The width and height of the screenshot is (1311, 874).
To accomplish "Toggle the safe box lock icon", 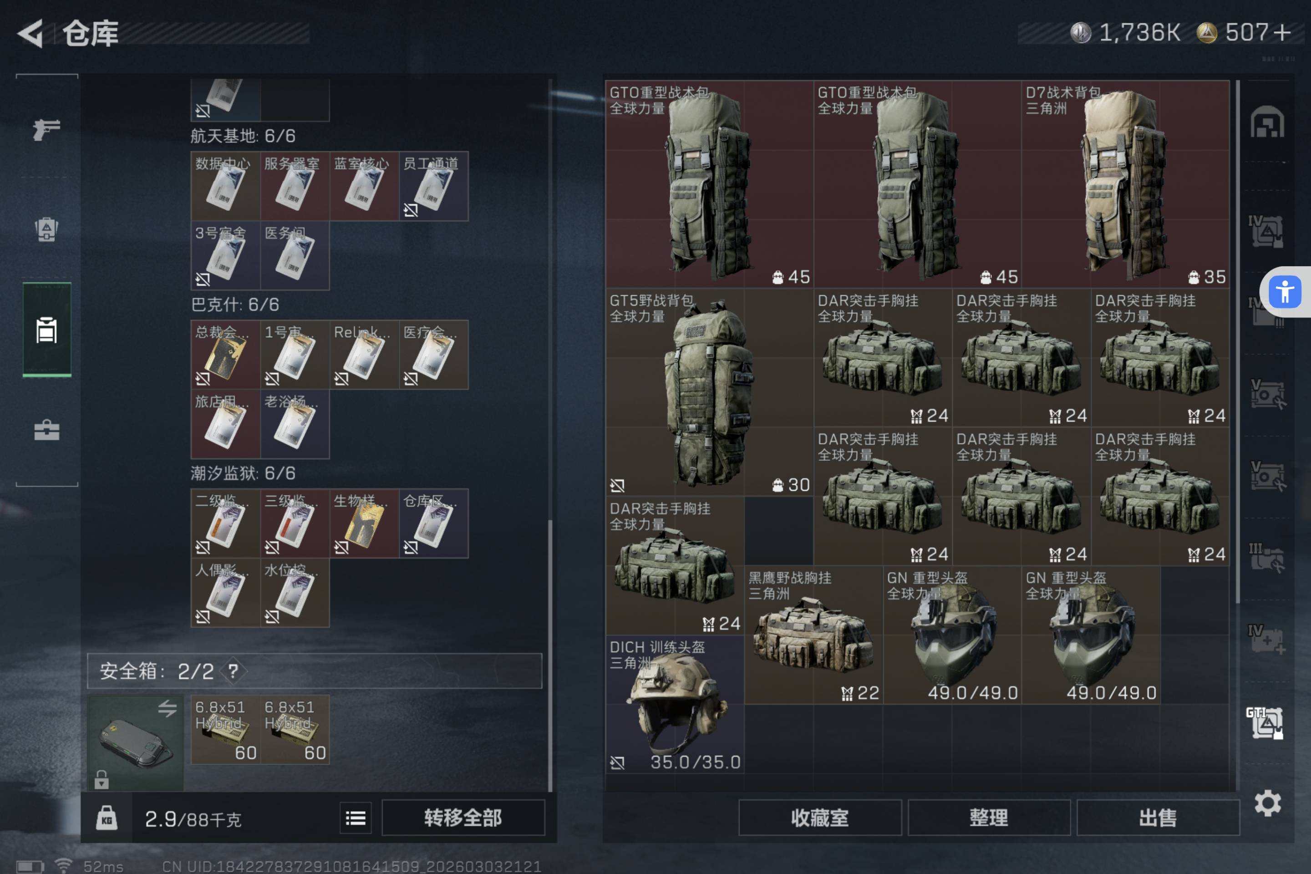I will (x=102, y=779).
